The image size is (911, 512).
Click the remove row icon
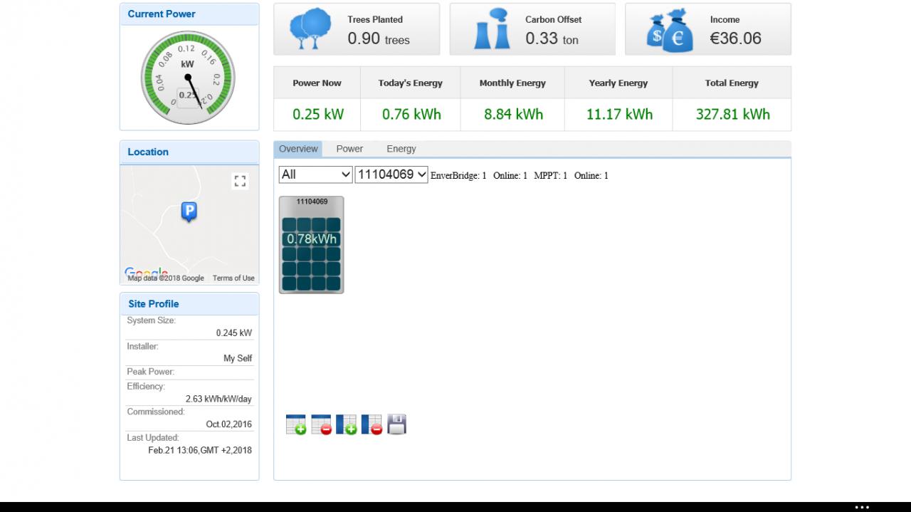pos(322,424)
